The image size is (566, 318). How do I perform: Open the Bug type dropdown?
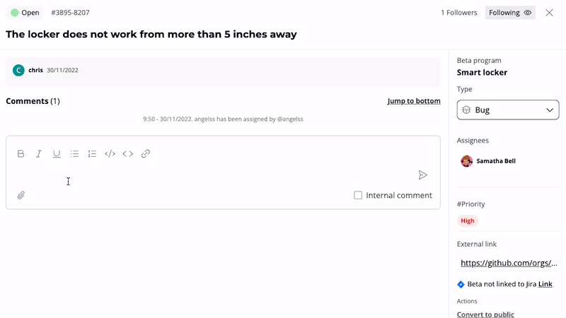tap(508, 110)
